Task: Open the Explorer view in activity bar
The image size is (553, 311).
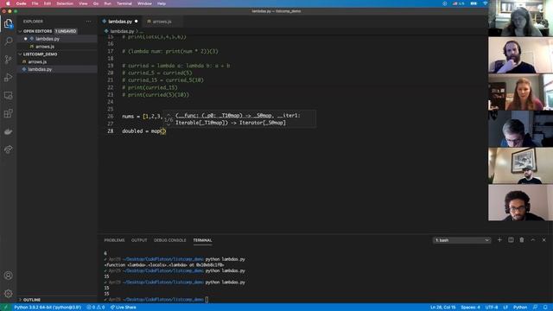Action: click(x=8, y=24)
